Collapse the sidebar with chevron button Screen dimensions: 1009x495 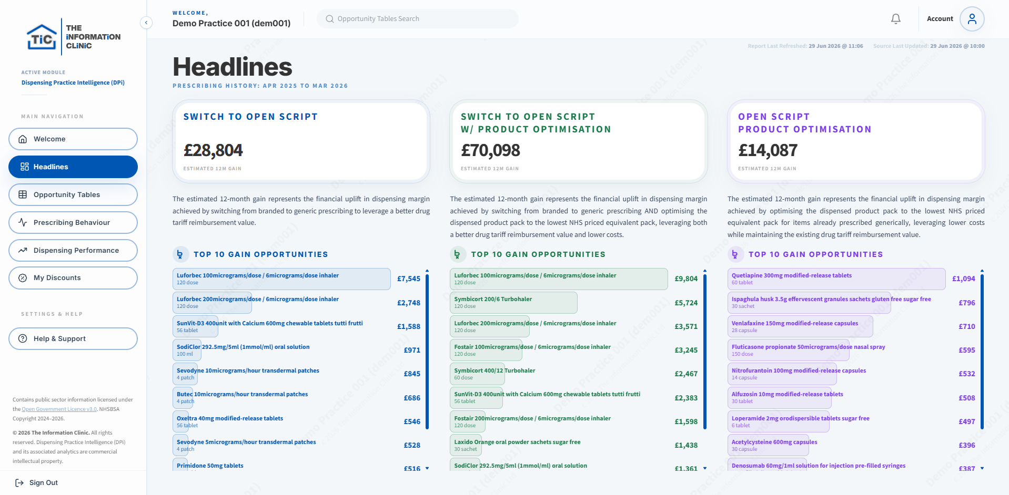146,23
